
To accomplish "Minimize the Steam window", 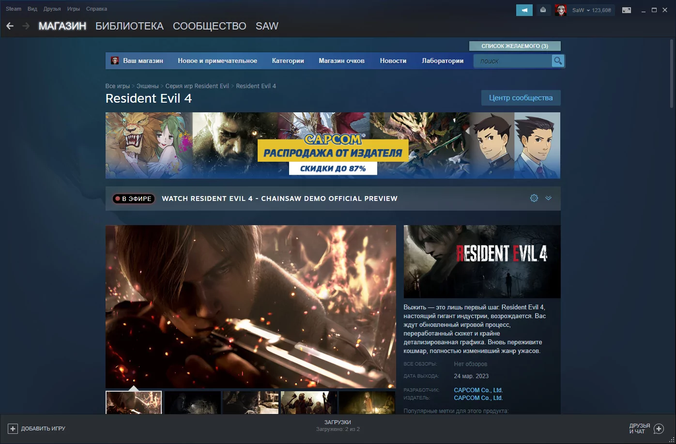I will click(x=644, y=10).
